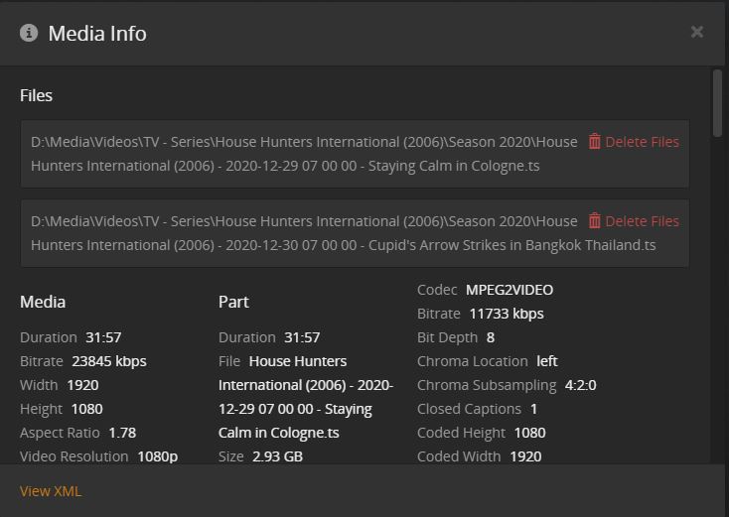Click the Files section heading
The width and height of the screenshot is (729, 517).
(x=37, y=95)
